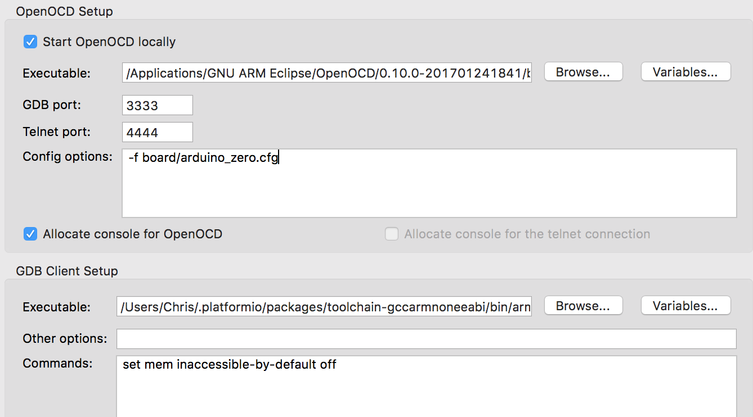
Task: Disable Allocate console for OpenOCD
Action: click(30, 234)
